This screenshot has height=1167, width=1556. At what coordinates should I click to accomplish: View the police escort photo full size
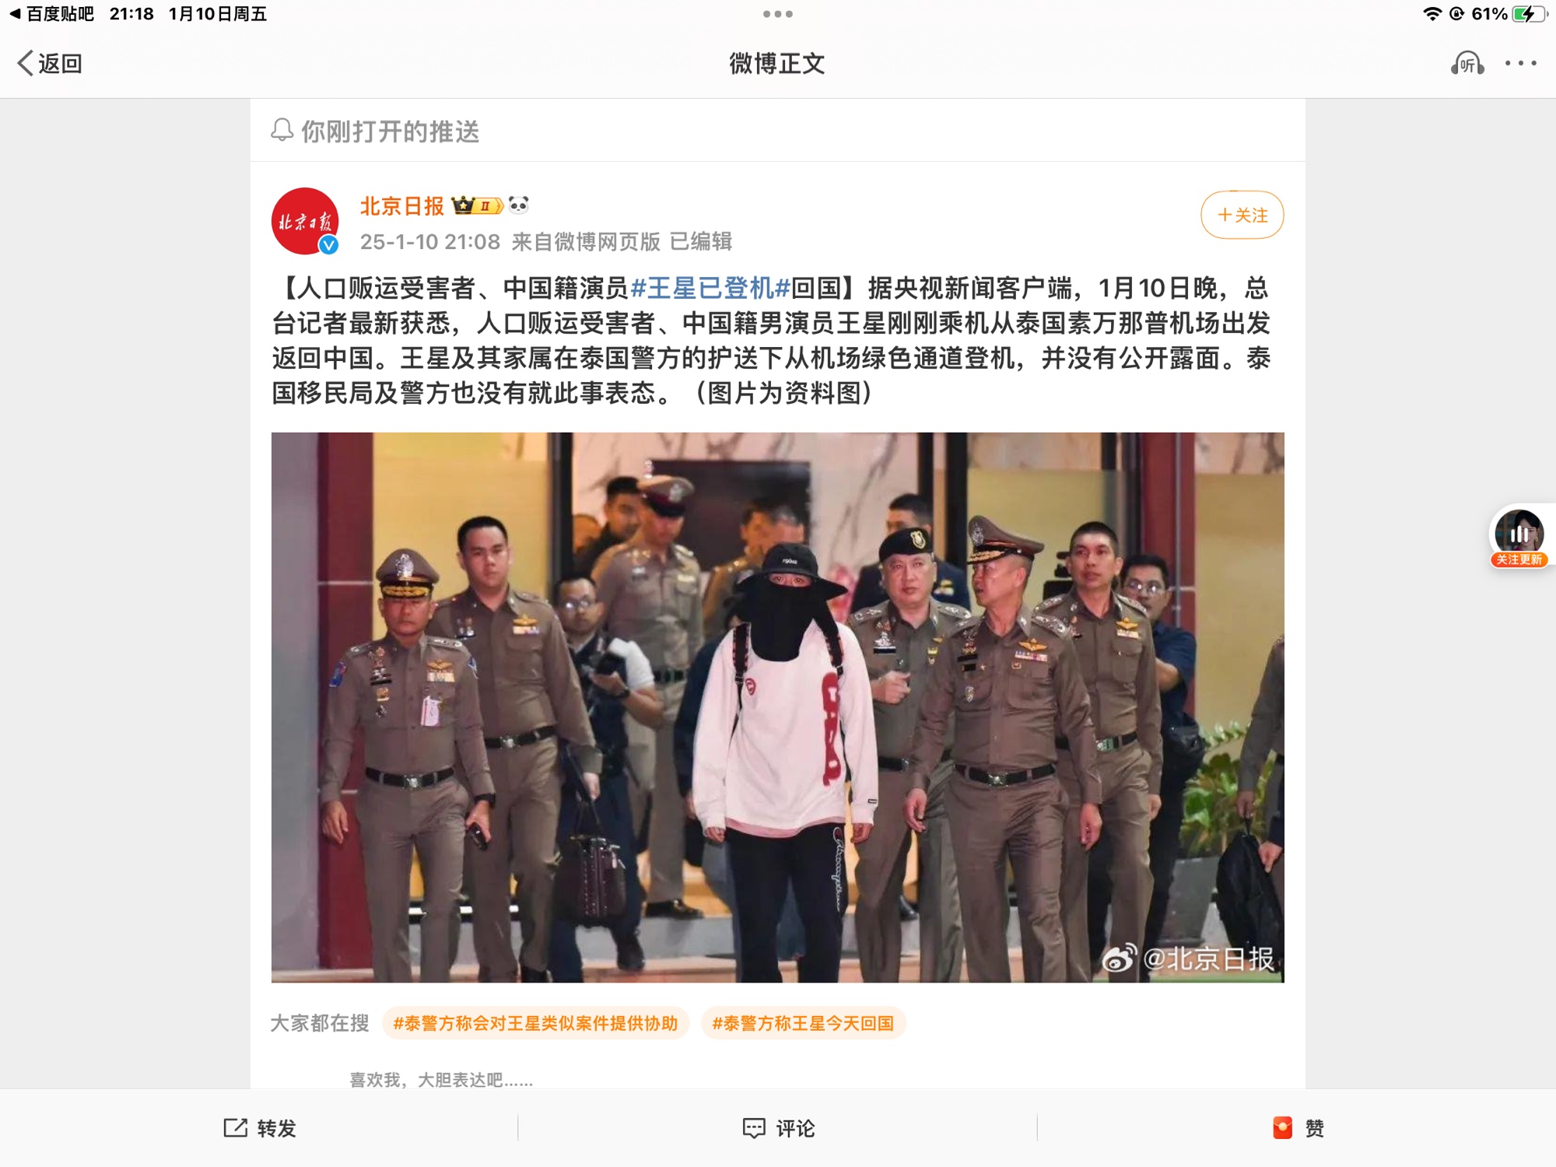778,707
